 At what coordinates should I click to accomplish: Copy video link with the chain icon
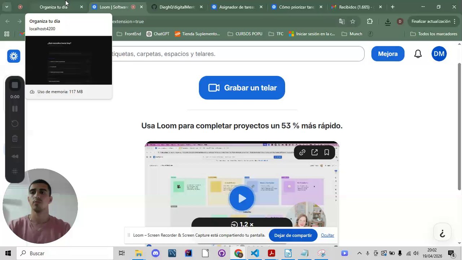302,152
